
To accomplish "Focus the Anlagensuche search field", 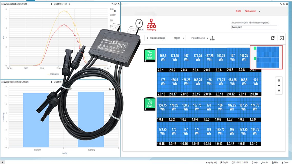I will (254, 27).
